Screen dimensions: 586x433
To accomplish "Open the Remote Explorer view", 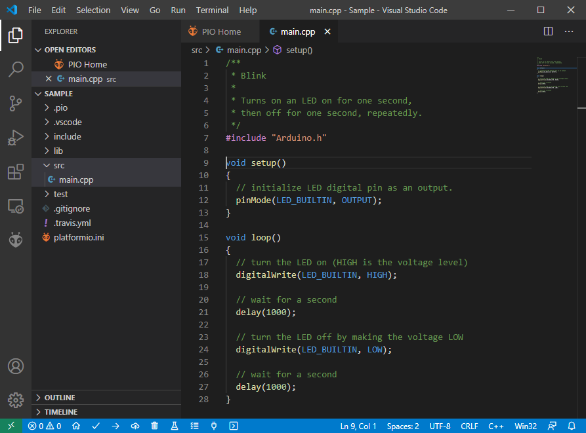I will pyautogui.click(x=15, y=206).
